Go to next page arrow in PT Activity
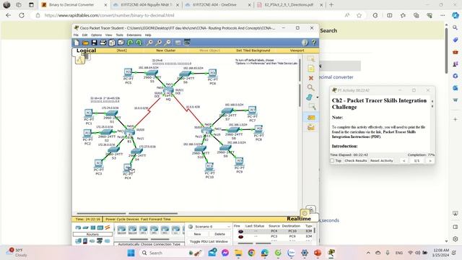 430,160
